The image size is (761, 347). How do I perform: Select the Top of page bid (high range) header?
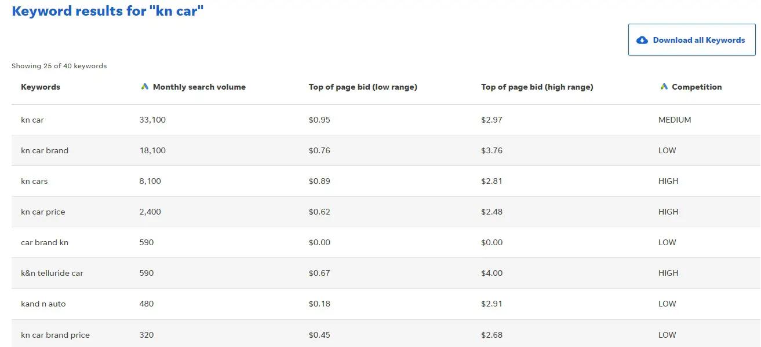(x=537, y=87)
